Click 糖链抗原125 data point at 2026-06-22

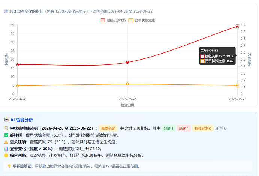coord(238,26)
